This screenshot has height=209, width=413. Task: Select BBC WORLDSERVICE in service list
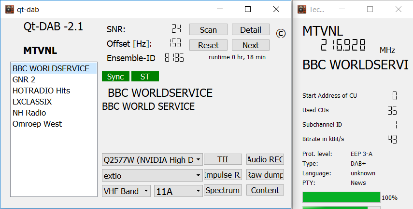tap(54, 68)
